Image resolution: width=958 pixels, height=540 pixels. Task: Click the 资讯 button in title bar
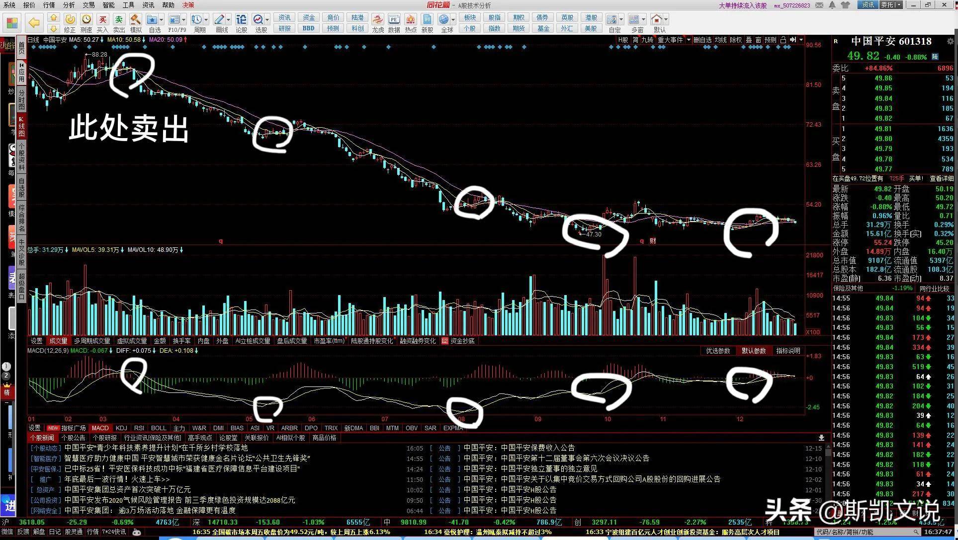[x=868, y=5]
